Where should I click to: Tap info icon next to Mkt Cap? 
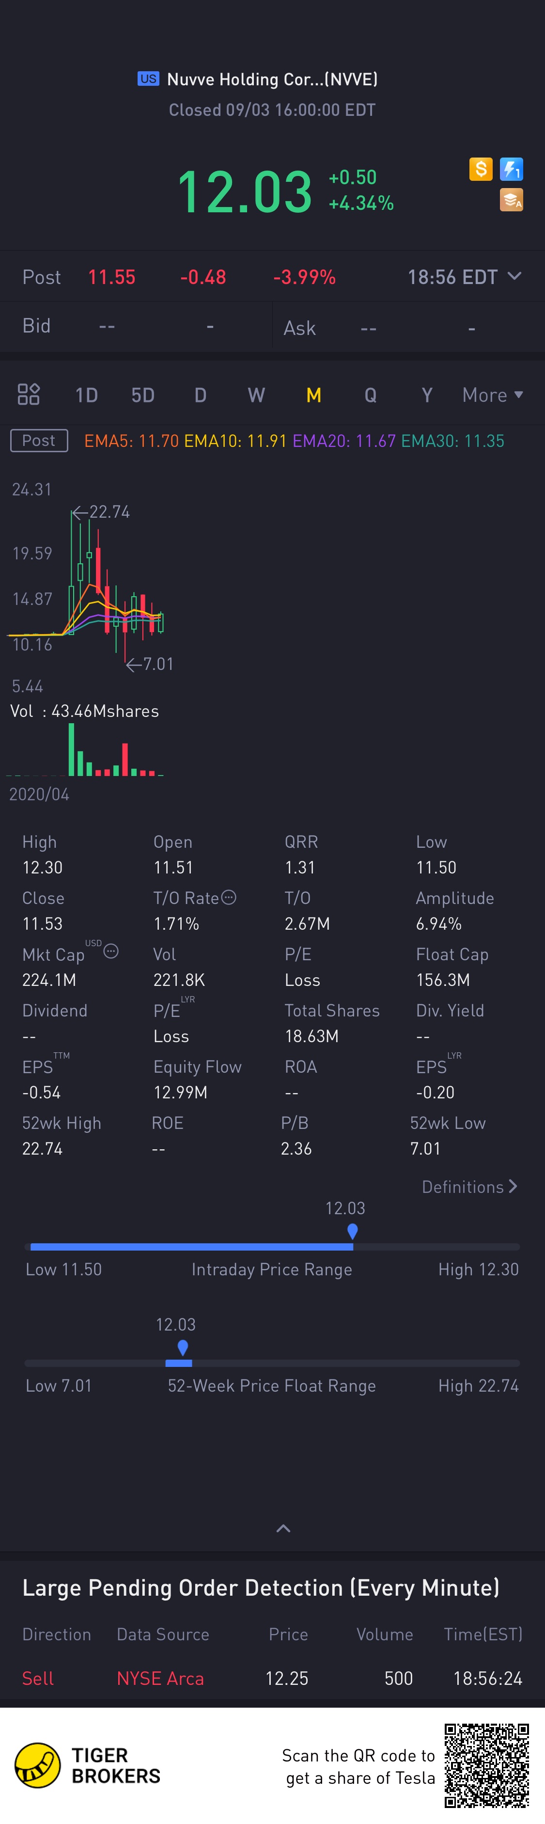pos(111,952)
